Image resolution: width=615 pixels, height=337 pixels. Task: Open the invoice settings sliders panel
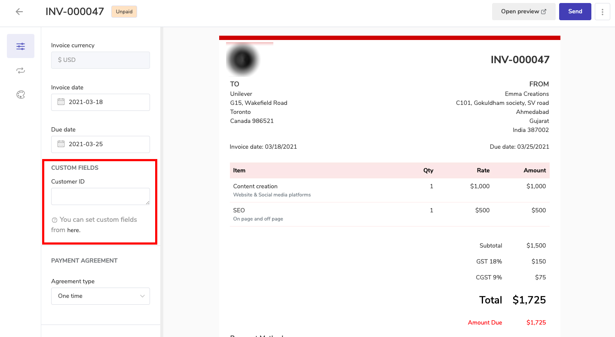click(21, 46)
